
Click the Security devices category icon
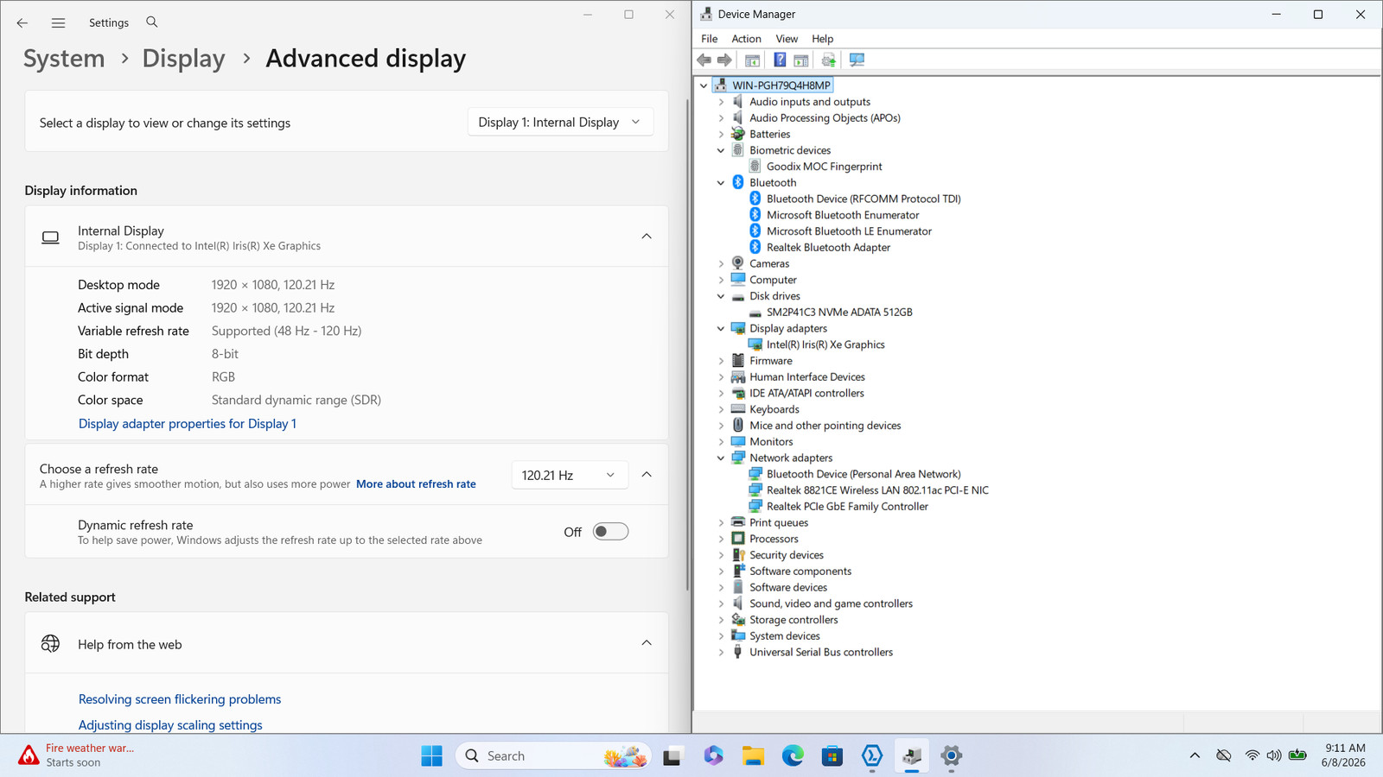[x=738, y=555]
